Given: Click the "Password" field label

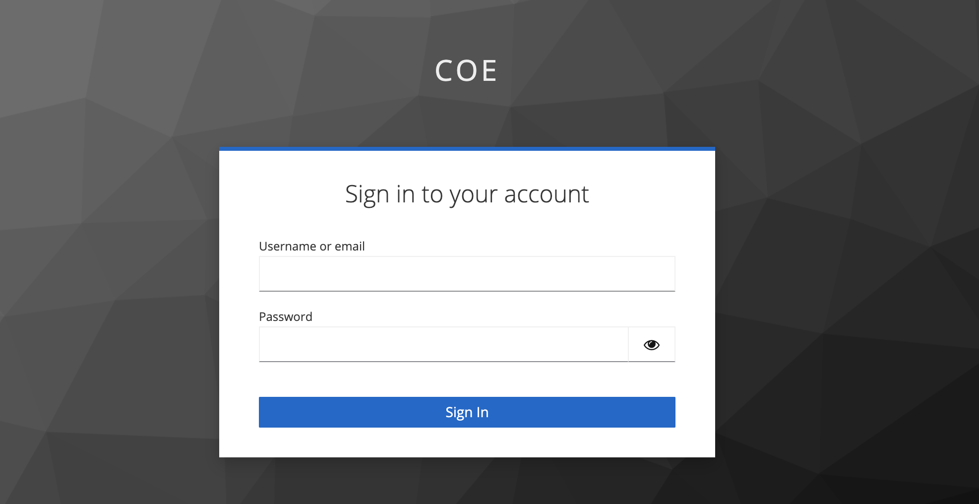Looking at the screenshot, I should pyautogui.click(x=286, y=316).
